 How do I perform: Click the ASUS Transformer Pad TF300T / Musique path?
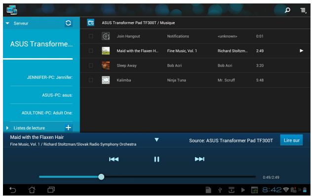click(138, 23)
